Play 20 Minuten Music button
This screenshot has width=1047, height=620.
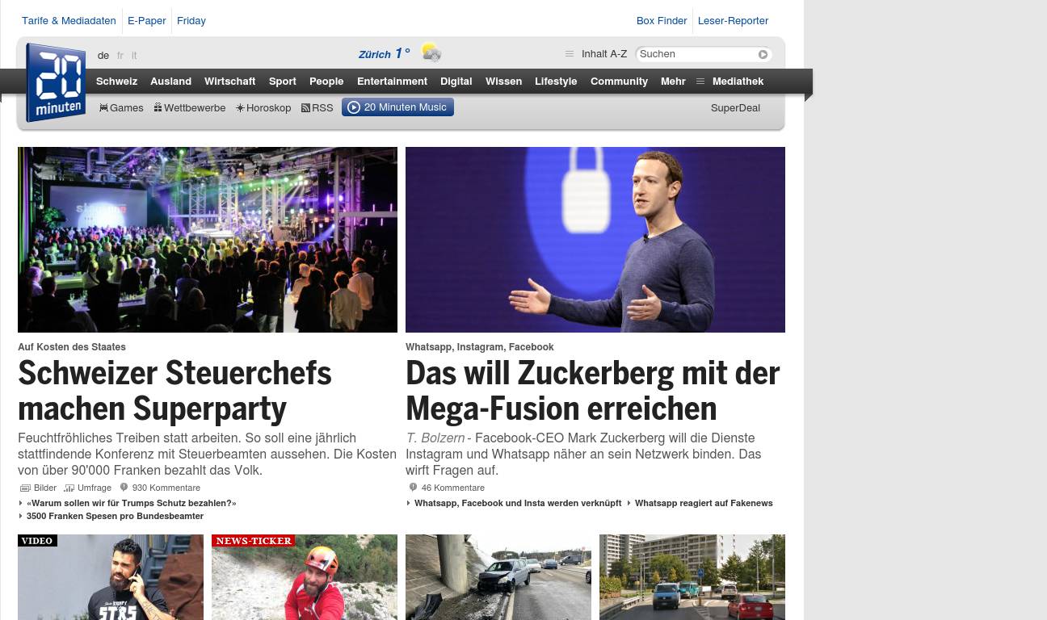(x=397, y=107)
